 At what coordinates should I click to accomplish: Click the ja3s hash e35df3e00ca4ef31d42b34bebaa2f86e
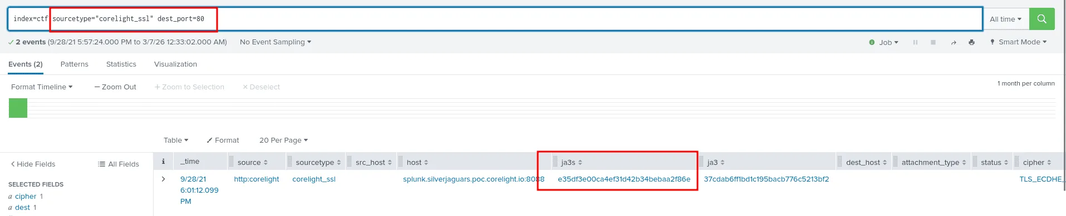point(624,179)
